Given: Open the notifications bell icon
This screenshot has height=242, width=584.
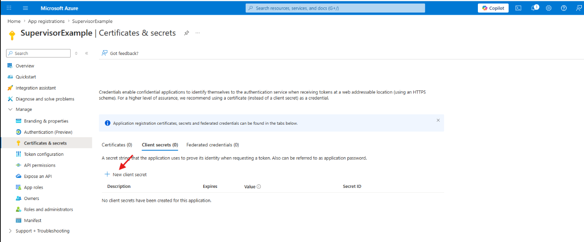Looking at the screenshot, I should (x=534, y=8).
